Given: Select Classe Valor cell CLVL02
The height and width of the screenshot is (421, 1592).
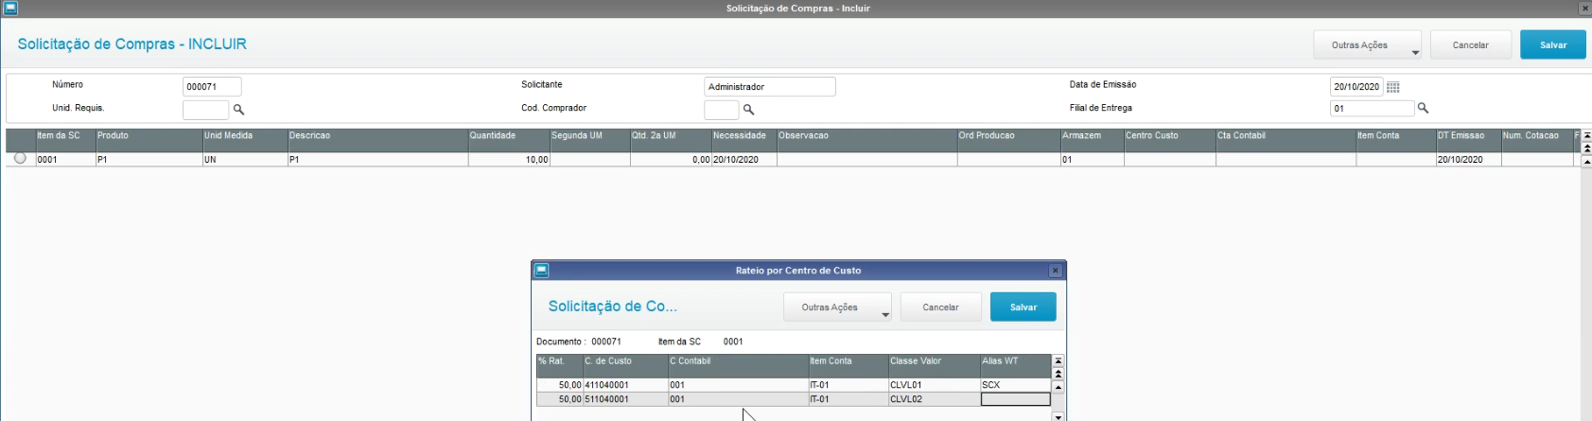Looking at the screenshot, I should (x=934, y=399).
